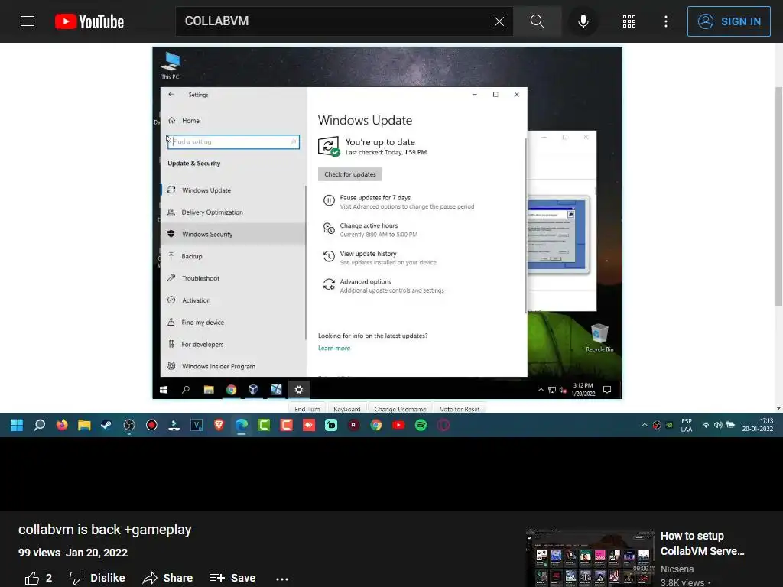Click Settings back arrow in video
The width and height of the screenshot is (783, 587).
click(171, 94)
